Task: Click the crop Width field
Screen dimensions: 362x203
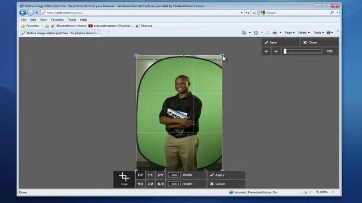Action: [x=174, y=175]
